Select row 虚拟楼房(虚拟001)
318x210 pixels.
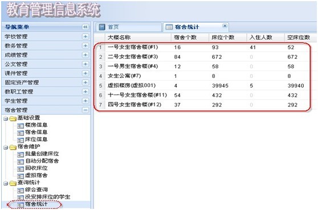(205, 86)
